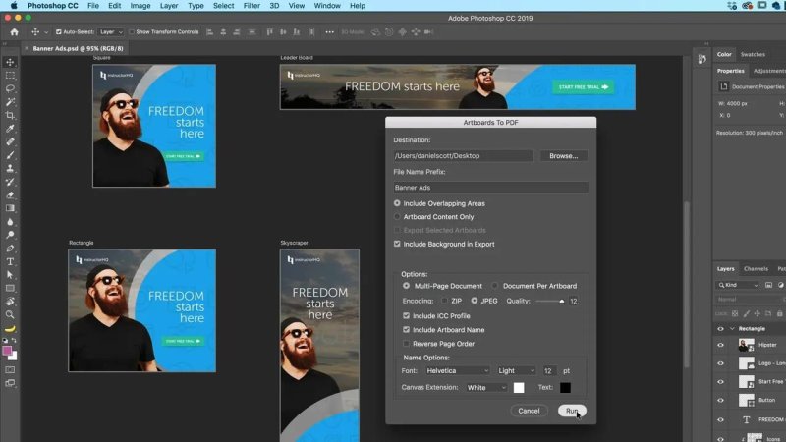The width and height of the screenshot is (786, 442).
Task: Select the Dodge tool
Action: [10, 235]
